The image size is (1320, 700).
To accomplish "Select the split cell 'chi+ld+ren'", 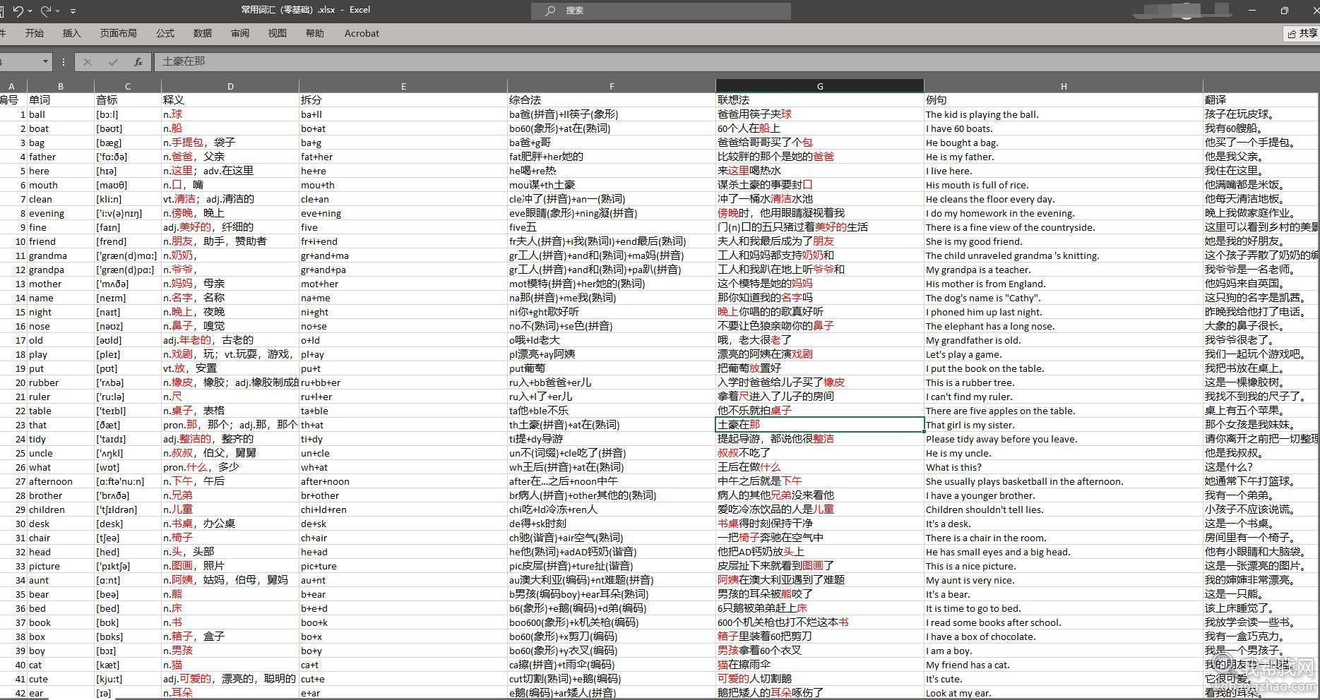I will (403, 509).
